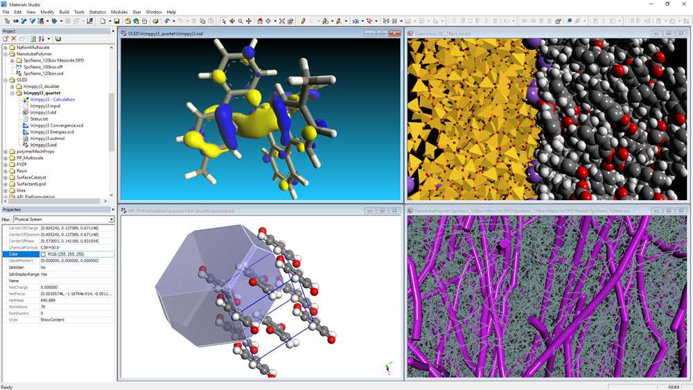Select the Rotation mode tool

[232, 21]
